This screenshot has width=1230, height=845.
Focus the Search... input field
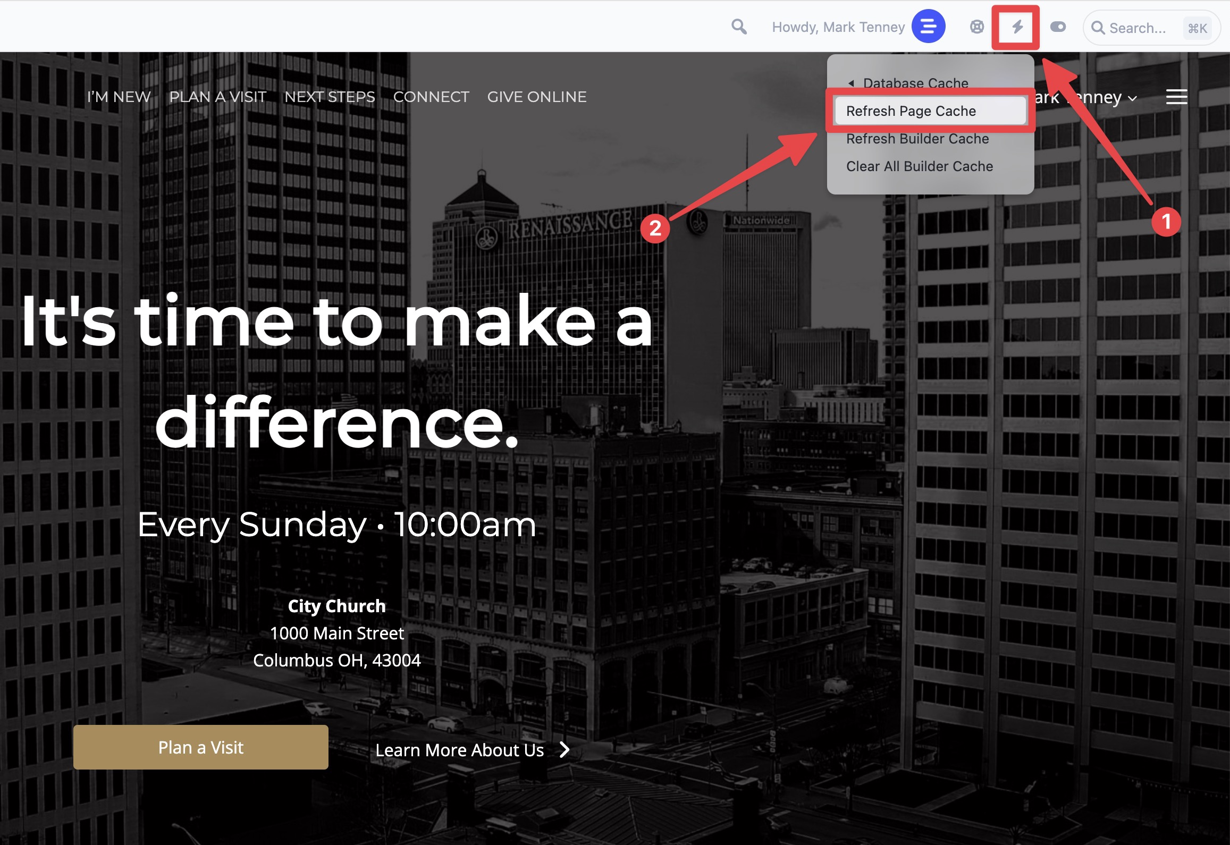[x=1151, y=28]
